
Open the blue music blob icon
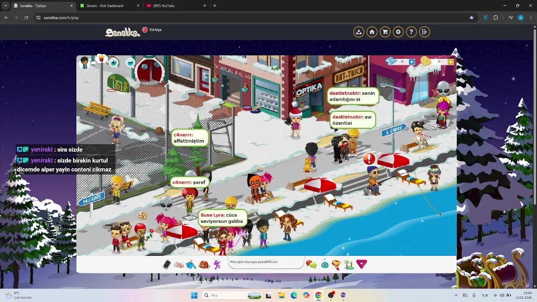pos(325,264)
